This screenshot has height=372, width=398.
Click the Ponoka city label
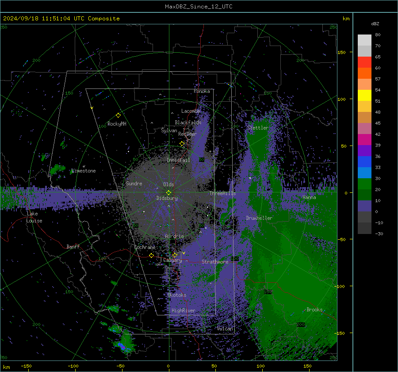pos(202,91)
